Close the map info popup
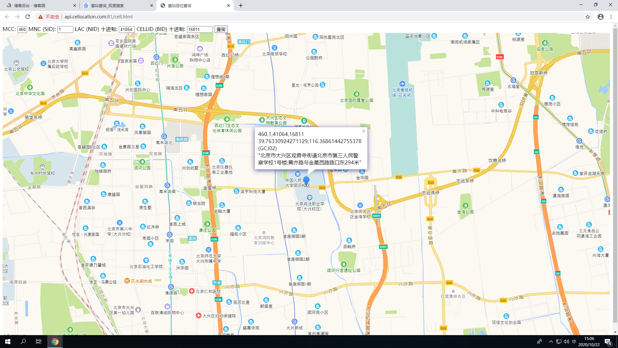The image size is (618, 348). (363, 131)
